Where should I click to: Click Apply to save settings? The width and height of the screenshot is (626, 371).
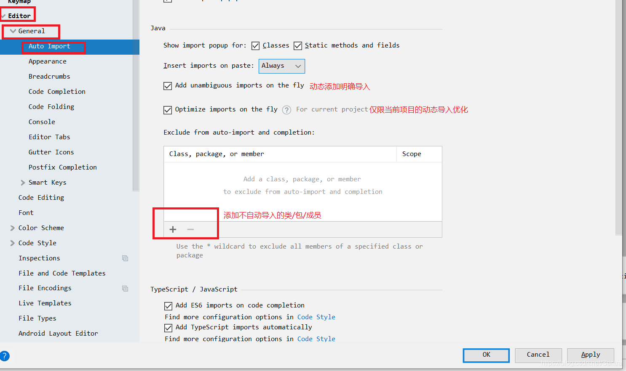[x=591, y=355]
